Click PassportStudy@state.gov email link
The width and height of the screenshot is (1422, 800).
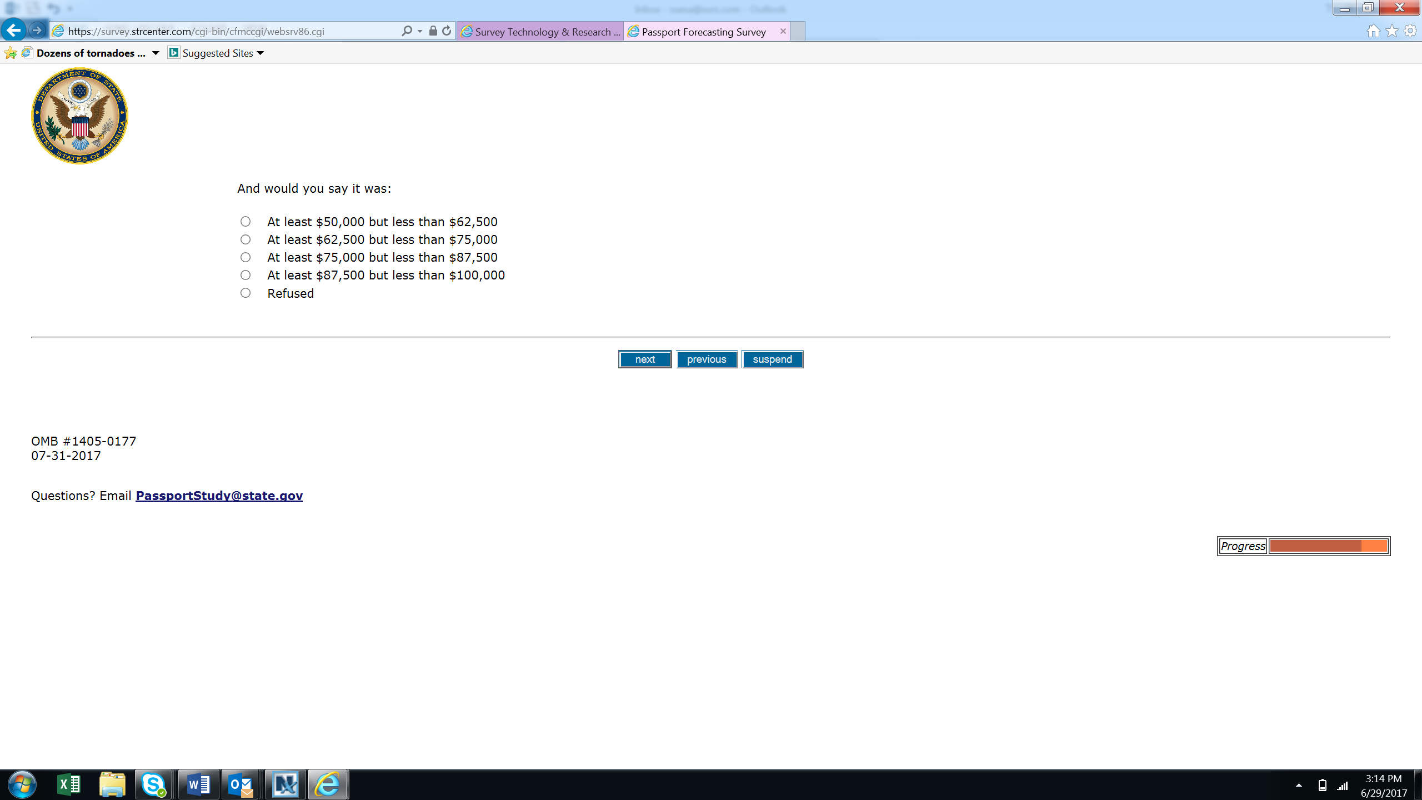click(x=219, y=496)
